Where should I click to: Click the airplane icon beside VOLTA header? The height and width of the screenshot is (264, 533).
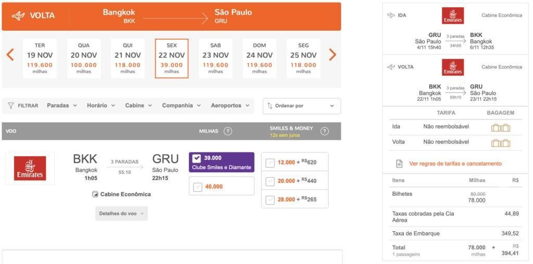18,16
